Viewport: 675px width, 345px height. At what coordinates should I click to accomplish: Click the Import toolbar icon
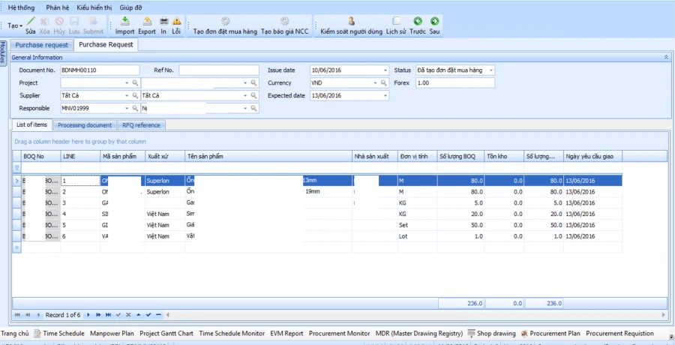point(124,21)
